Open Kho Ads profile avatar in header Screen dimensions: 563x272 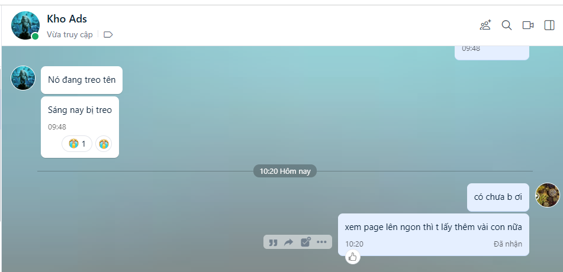(x=25, y=25)
